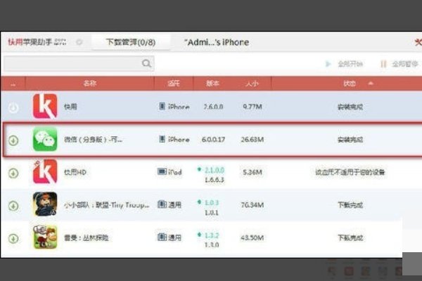Click the 快用HD app icon thumbnail

[45, 171]
